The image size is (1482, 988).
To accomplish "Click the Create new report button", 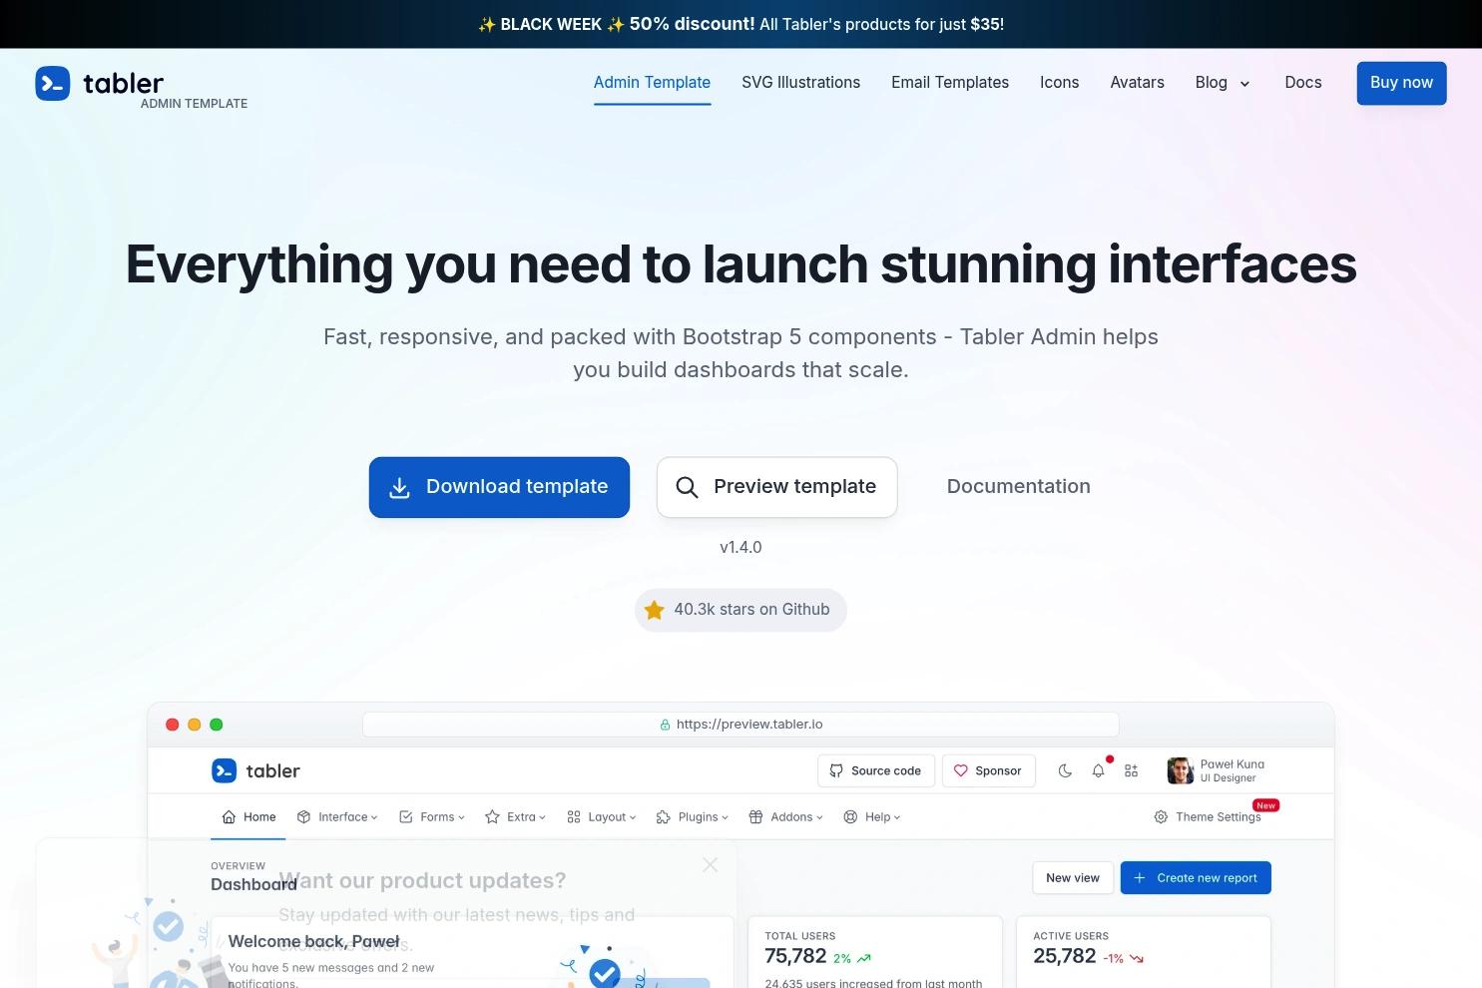I will 1196,878.
